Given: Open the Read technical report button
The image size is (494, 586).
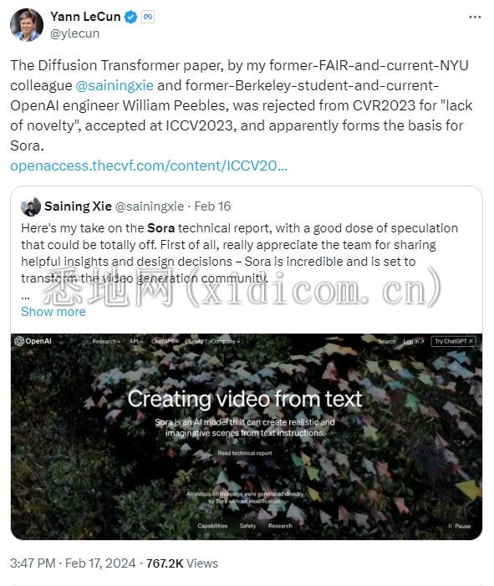Looking at the screenshot, I should (x=245, y=453).
